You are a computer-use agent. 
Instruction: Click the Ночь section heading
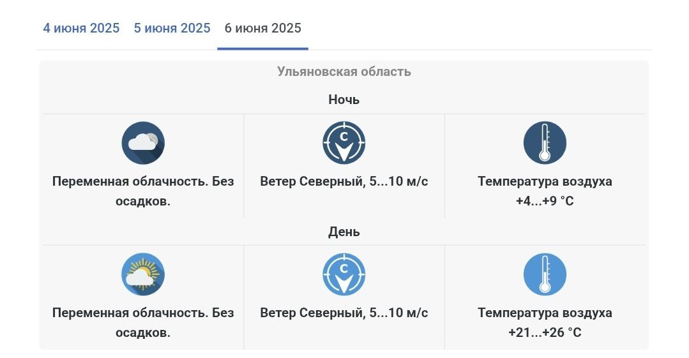tap(344, 100)
